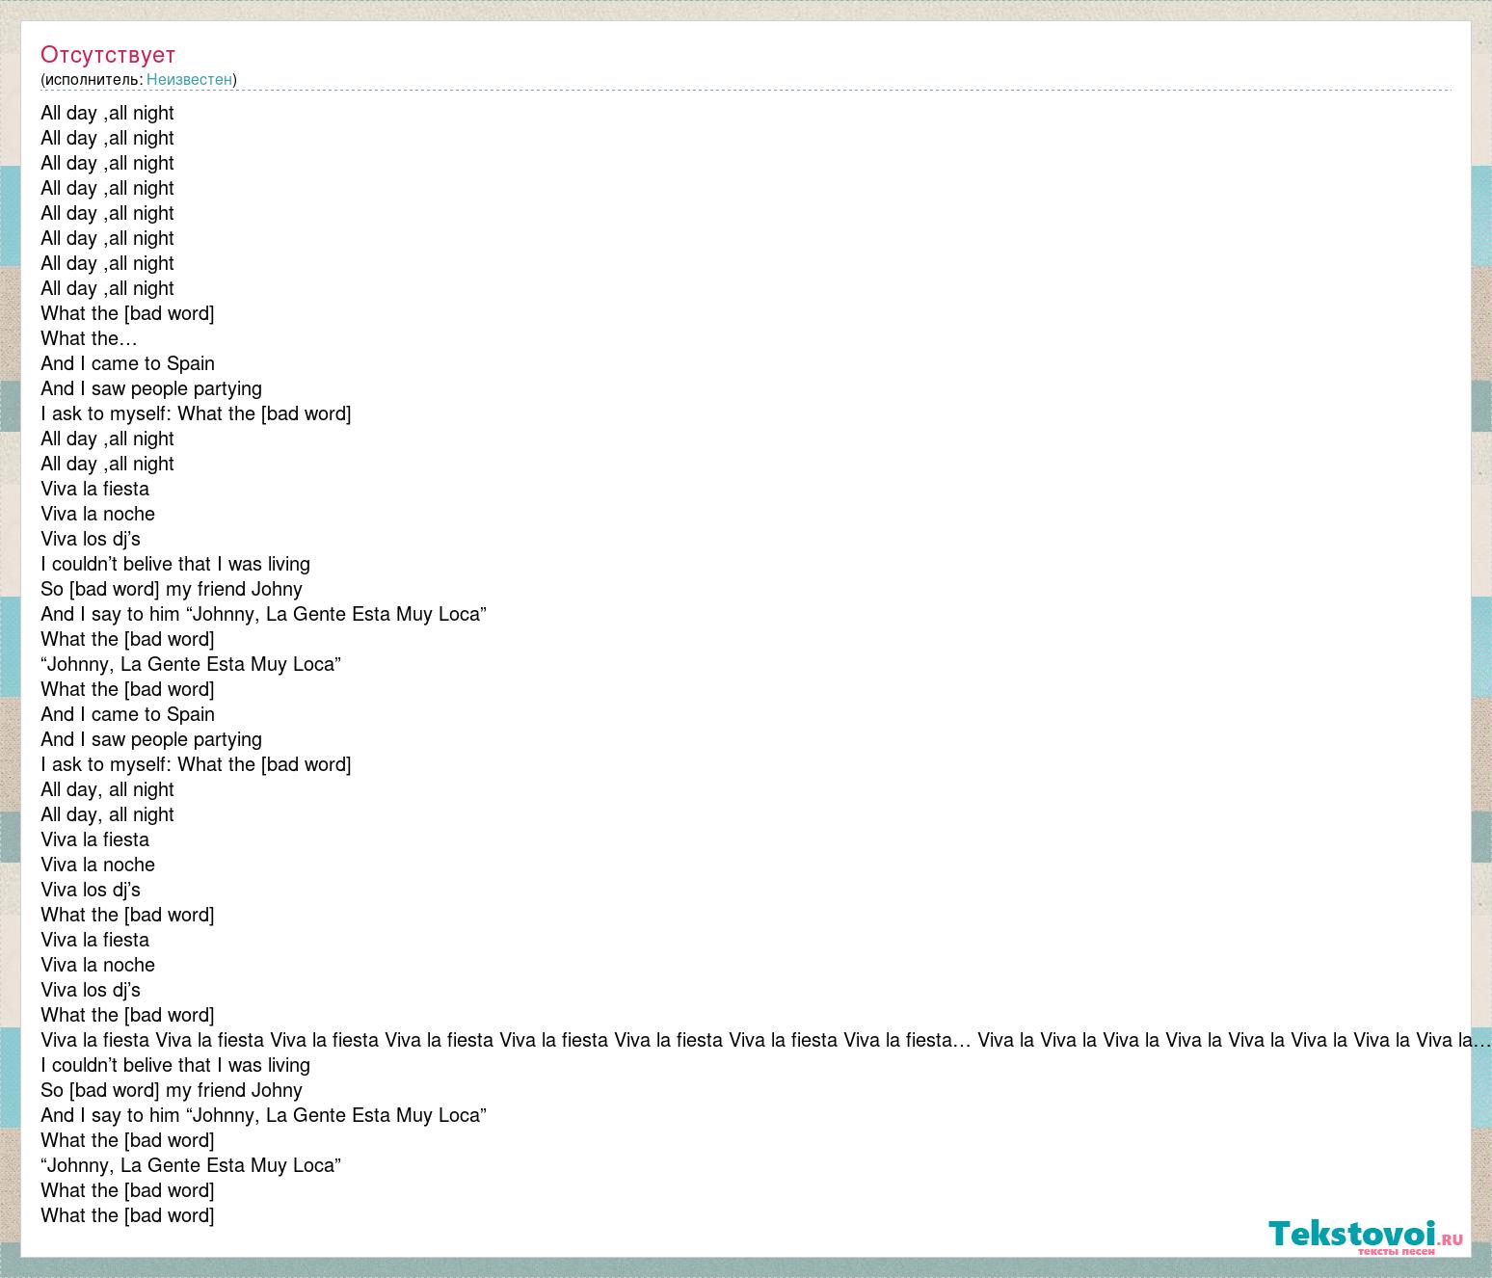Click the Отсутствует song title

(108, 55)
